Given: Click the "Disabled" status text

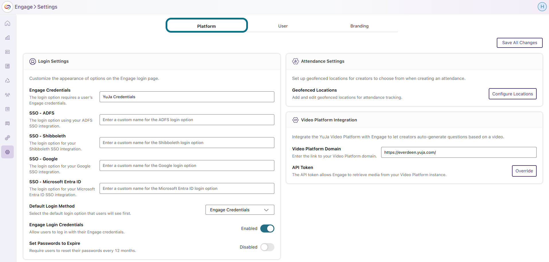Looking at the screenshot, I should 249,247.
